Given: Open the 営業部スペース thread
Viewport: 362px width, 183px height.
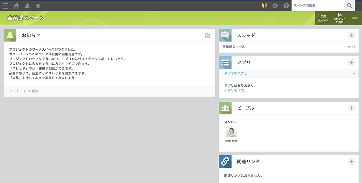Looking at the screenshot, I should click(233, 47).
